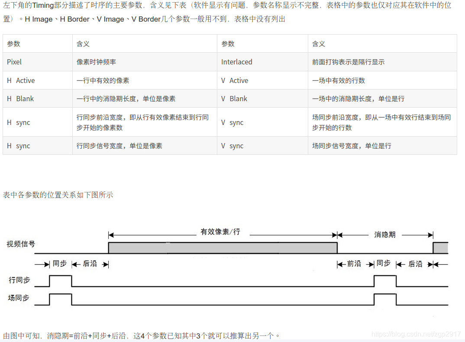Click the Interlaced parameter cell
The width and height of the screenshot is (465, 342).
pos(237,61)
